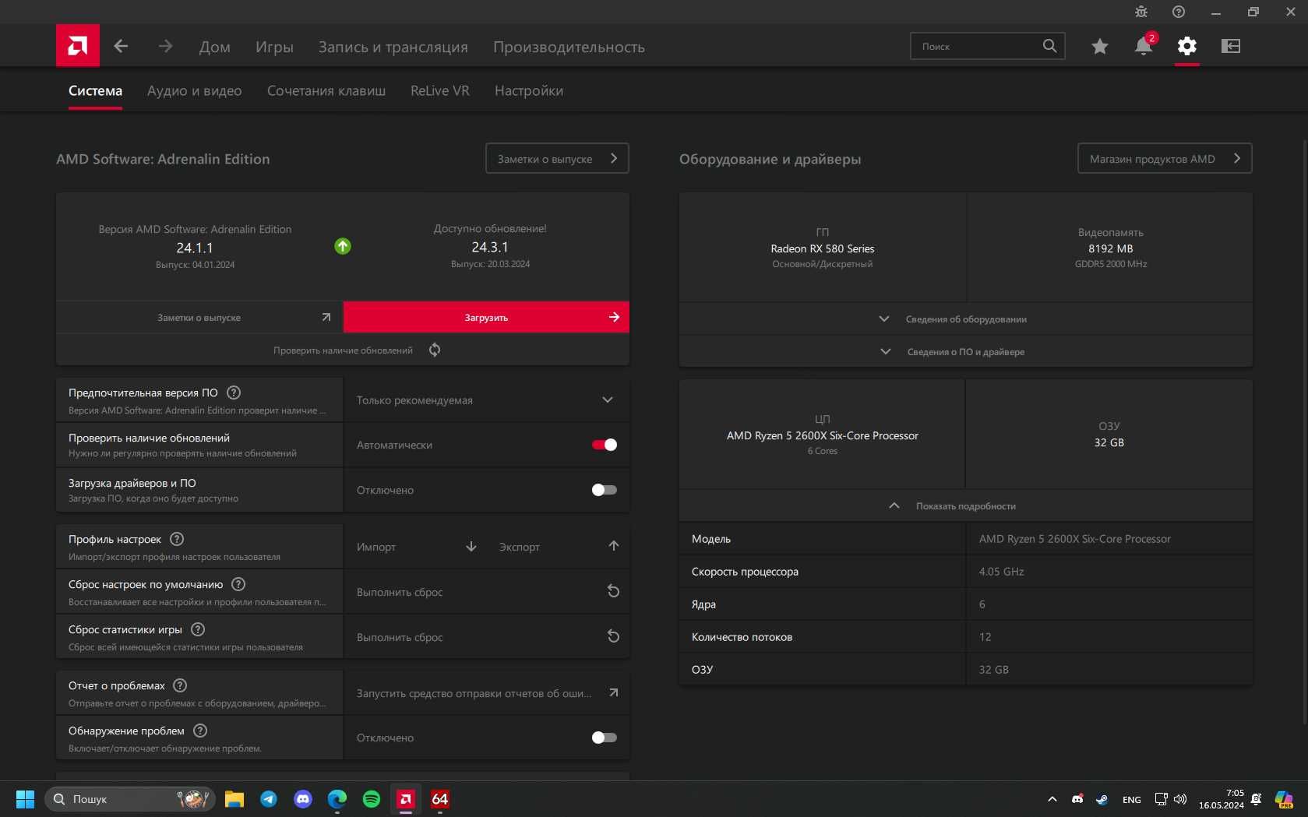Open Microsoft Edge from the taskbar
The image size is (1308, 817).
(x=337, y=799)
